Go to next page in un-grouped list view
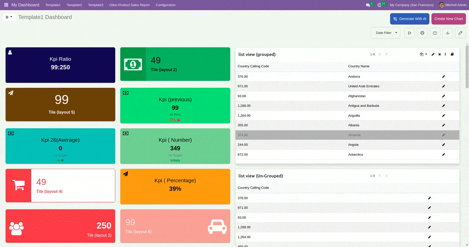The width and height of the screenshot is (469, 247). pos(387,176)
